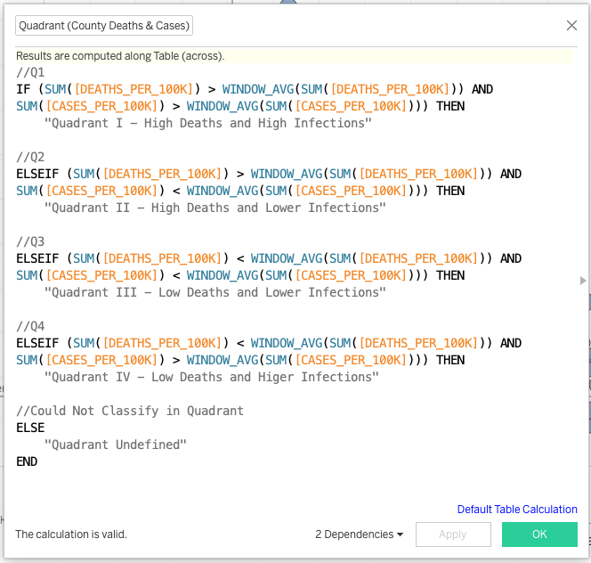Click the 'Results are computed along Table' banner
591x563 pixels.
coord(120,56)
